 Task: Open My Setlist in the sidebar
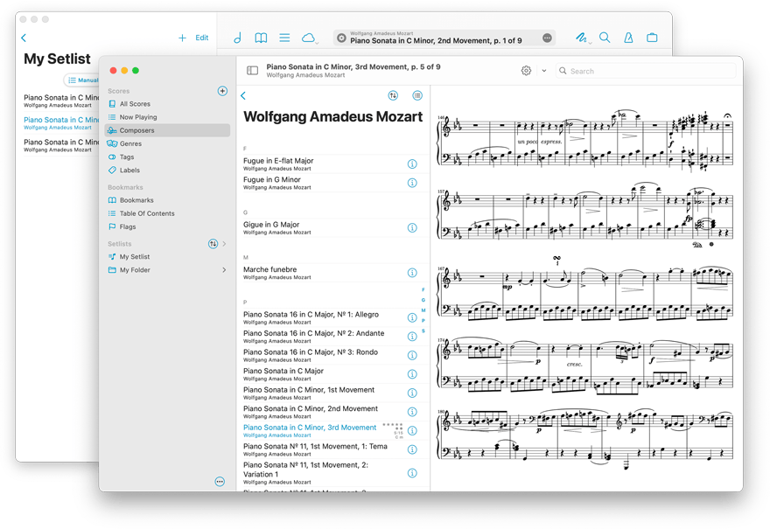tap(167, 257)
